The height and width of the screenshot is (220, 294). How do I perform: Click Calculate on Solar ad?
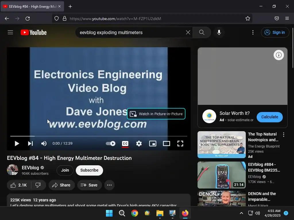[x=270, y=117]
